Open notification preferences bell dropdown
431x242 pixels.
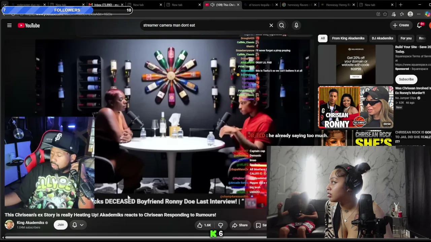(x=77, y=225)
